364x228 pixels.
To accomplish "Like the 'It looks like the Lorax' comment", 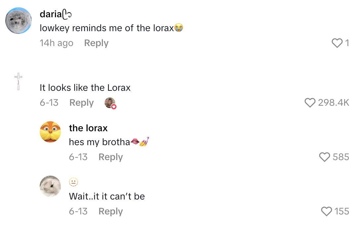I will [310, 103].
